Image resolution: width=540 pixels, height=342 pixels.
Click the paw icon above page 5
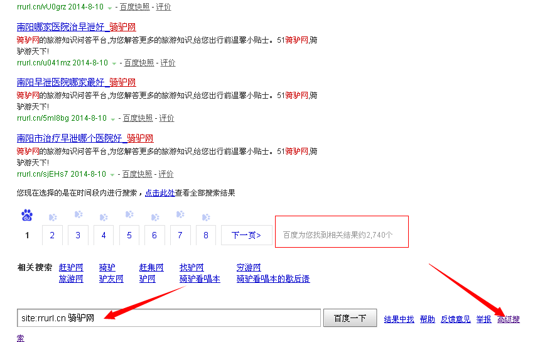pos(129,214)
